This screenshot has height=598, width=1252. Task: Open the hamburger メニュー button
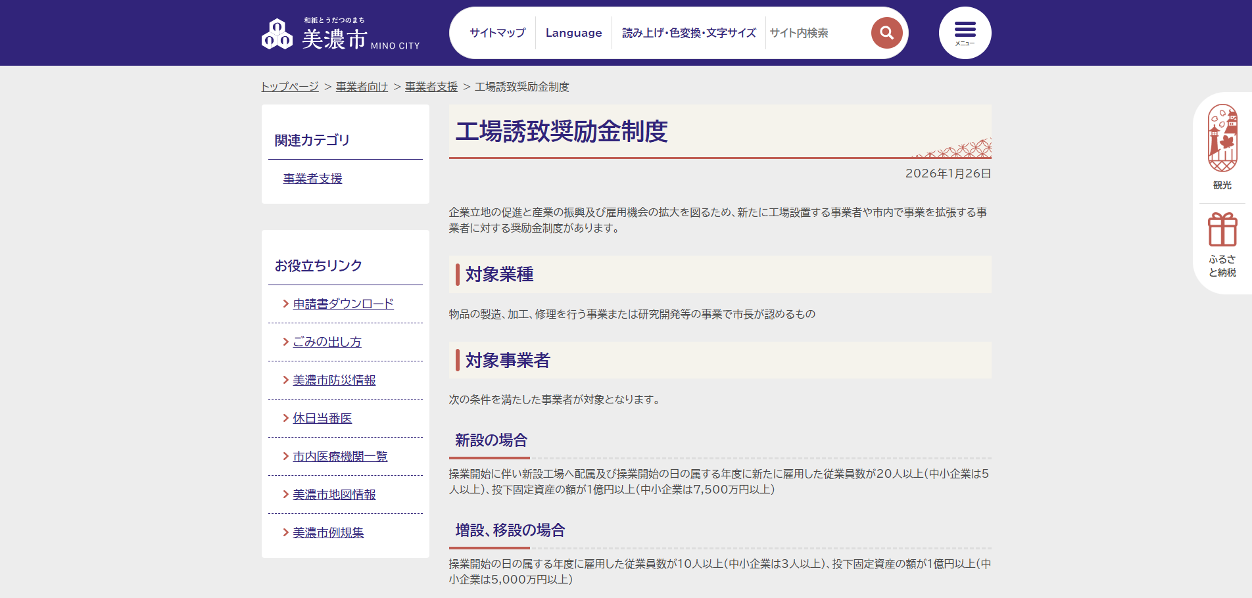(965, 33)
